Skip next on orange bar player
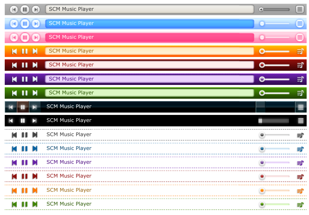The image size is (309, 215). 35,51
